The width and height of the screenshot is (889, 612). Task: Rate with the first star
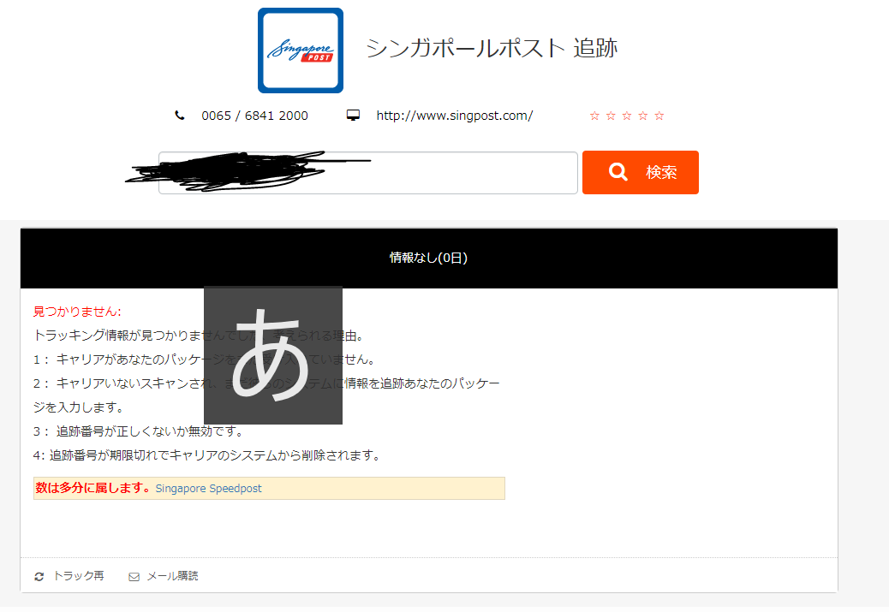pyautogui.click(x=594, y=116)
